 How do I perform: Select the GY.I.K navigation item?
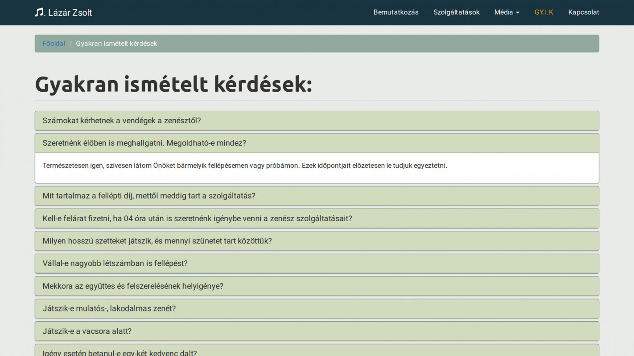click(543, 12)
